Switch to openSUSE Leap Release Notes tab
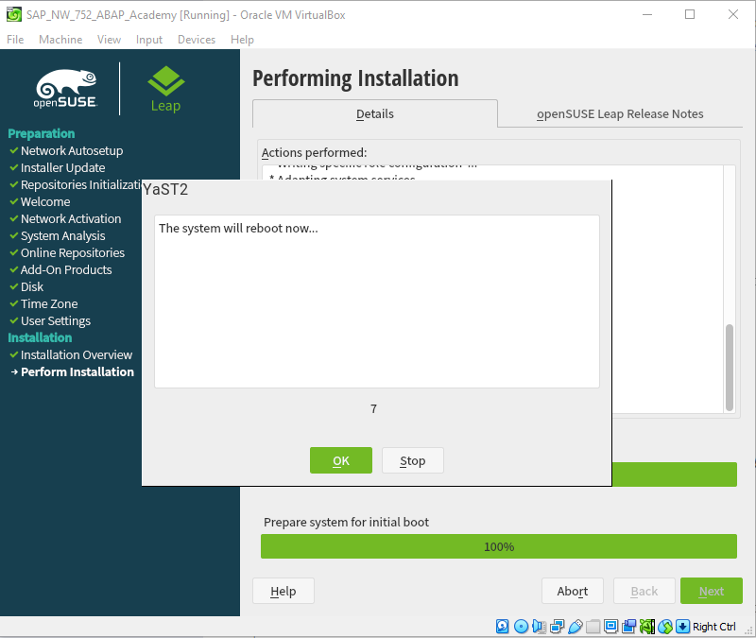Viewport: 756px width, 638px height. click(620, 113)
